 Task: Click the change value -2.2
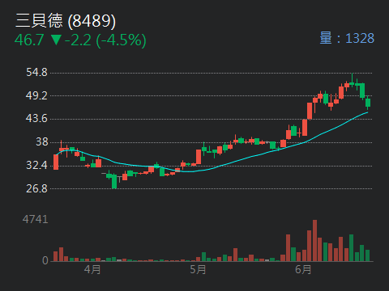click(x=78, y=40)
